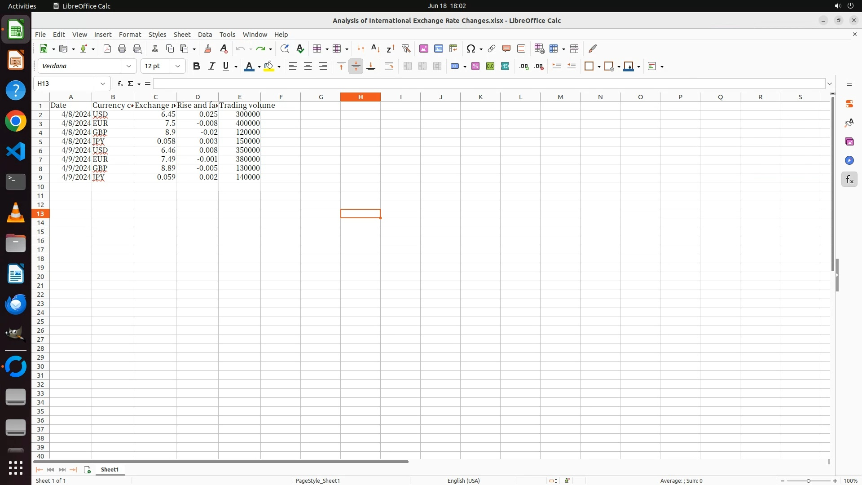Open the 12 pt font size dropdown
The height and width of the screenshot is (485, 862).
(178, 66)
